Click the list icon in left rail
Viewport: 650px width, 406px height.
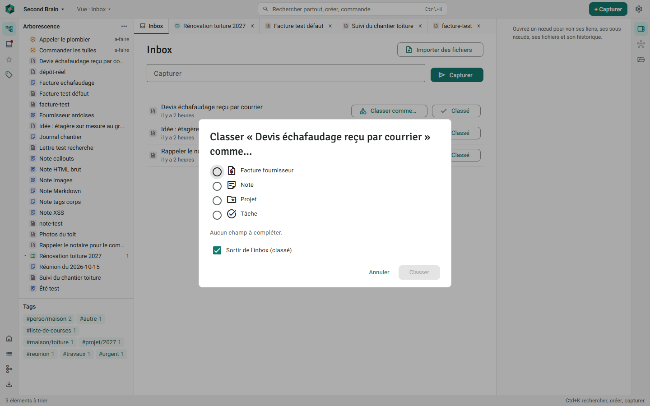pos(9,354)
